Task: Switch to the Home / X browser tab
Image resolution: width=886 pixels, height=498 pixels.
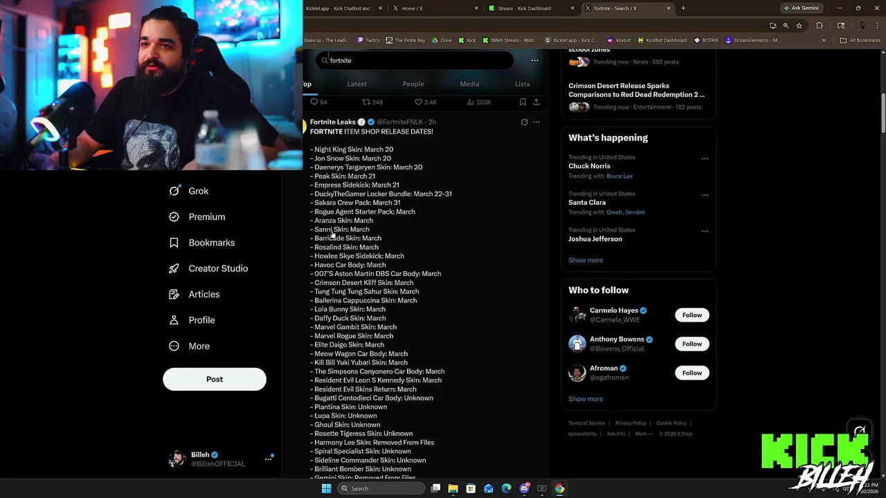Action: [436, 8]
